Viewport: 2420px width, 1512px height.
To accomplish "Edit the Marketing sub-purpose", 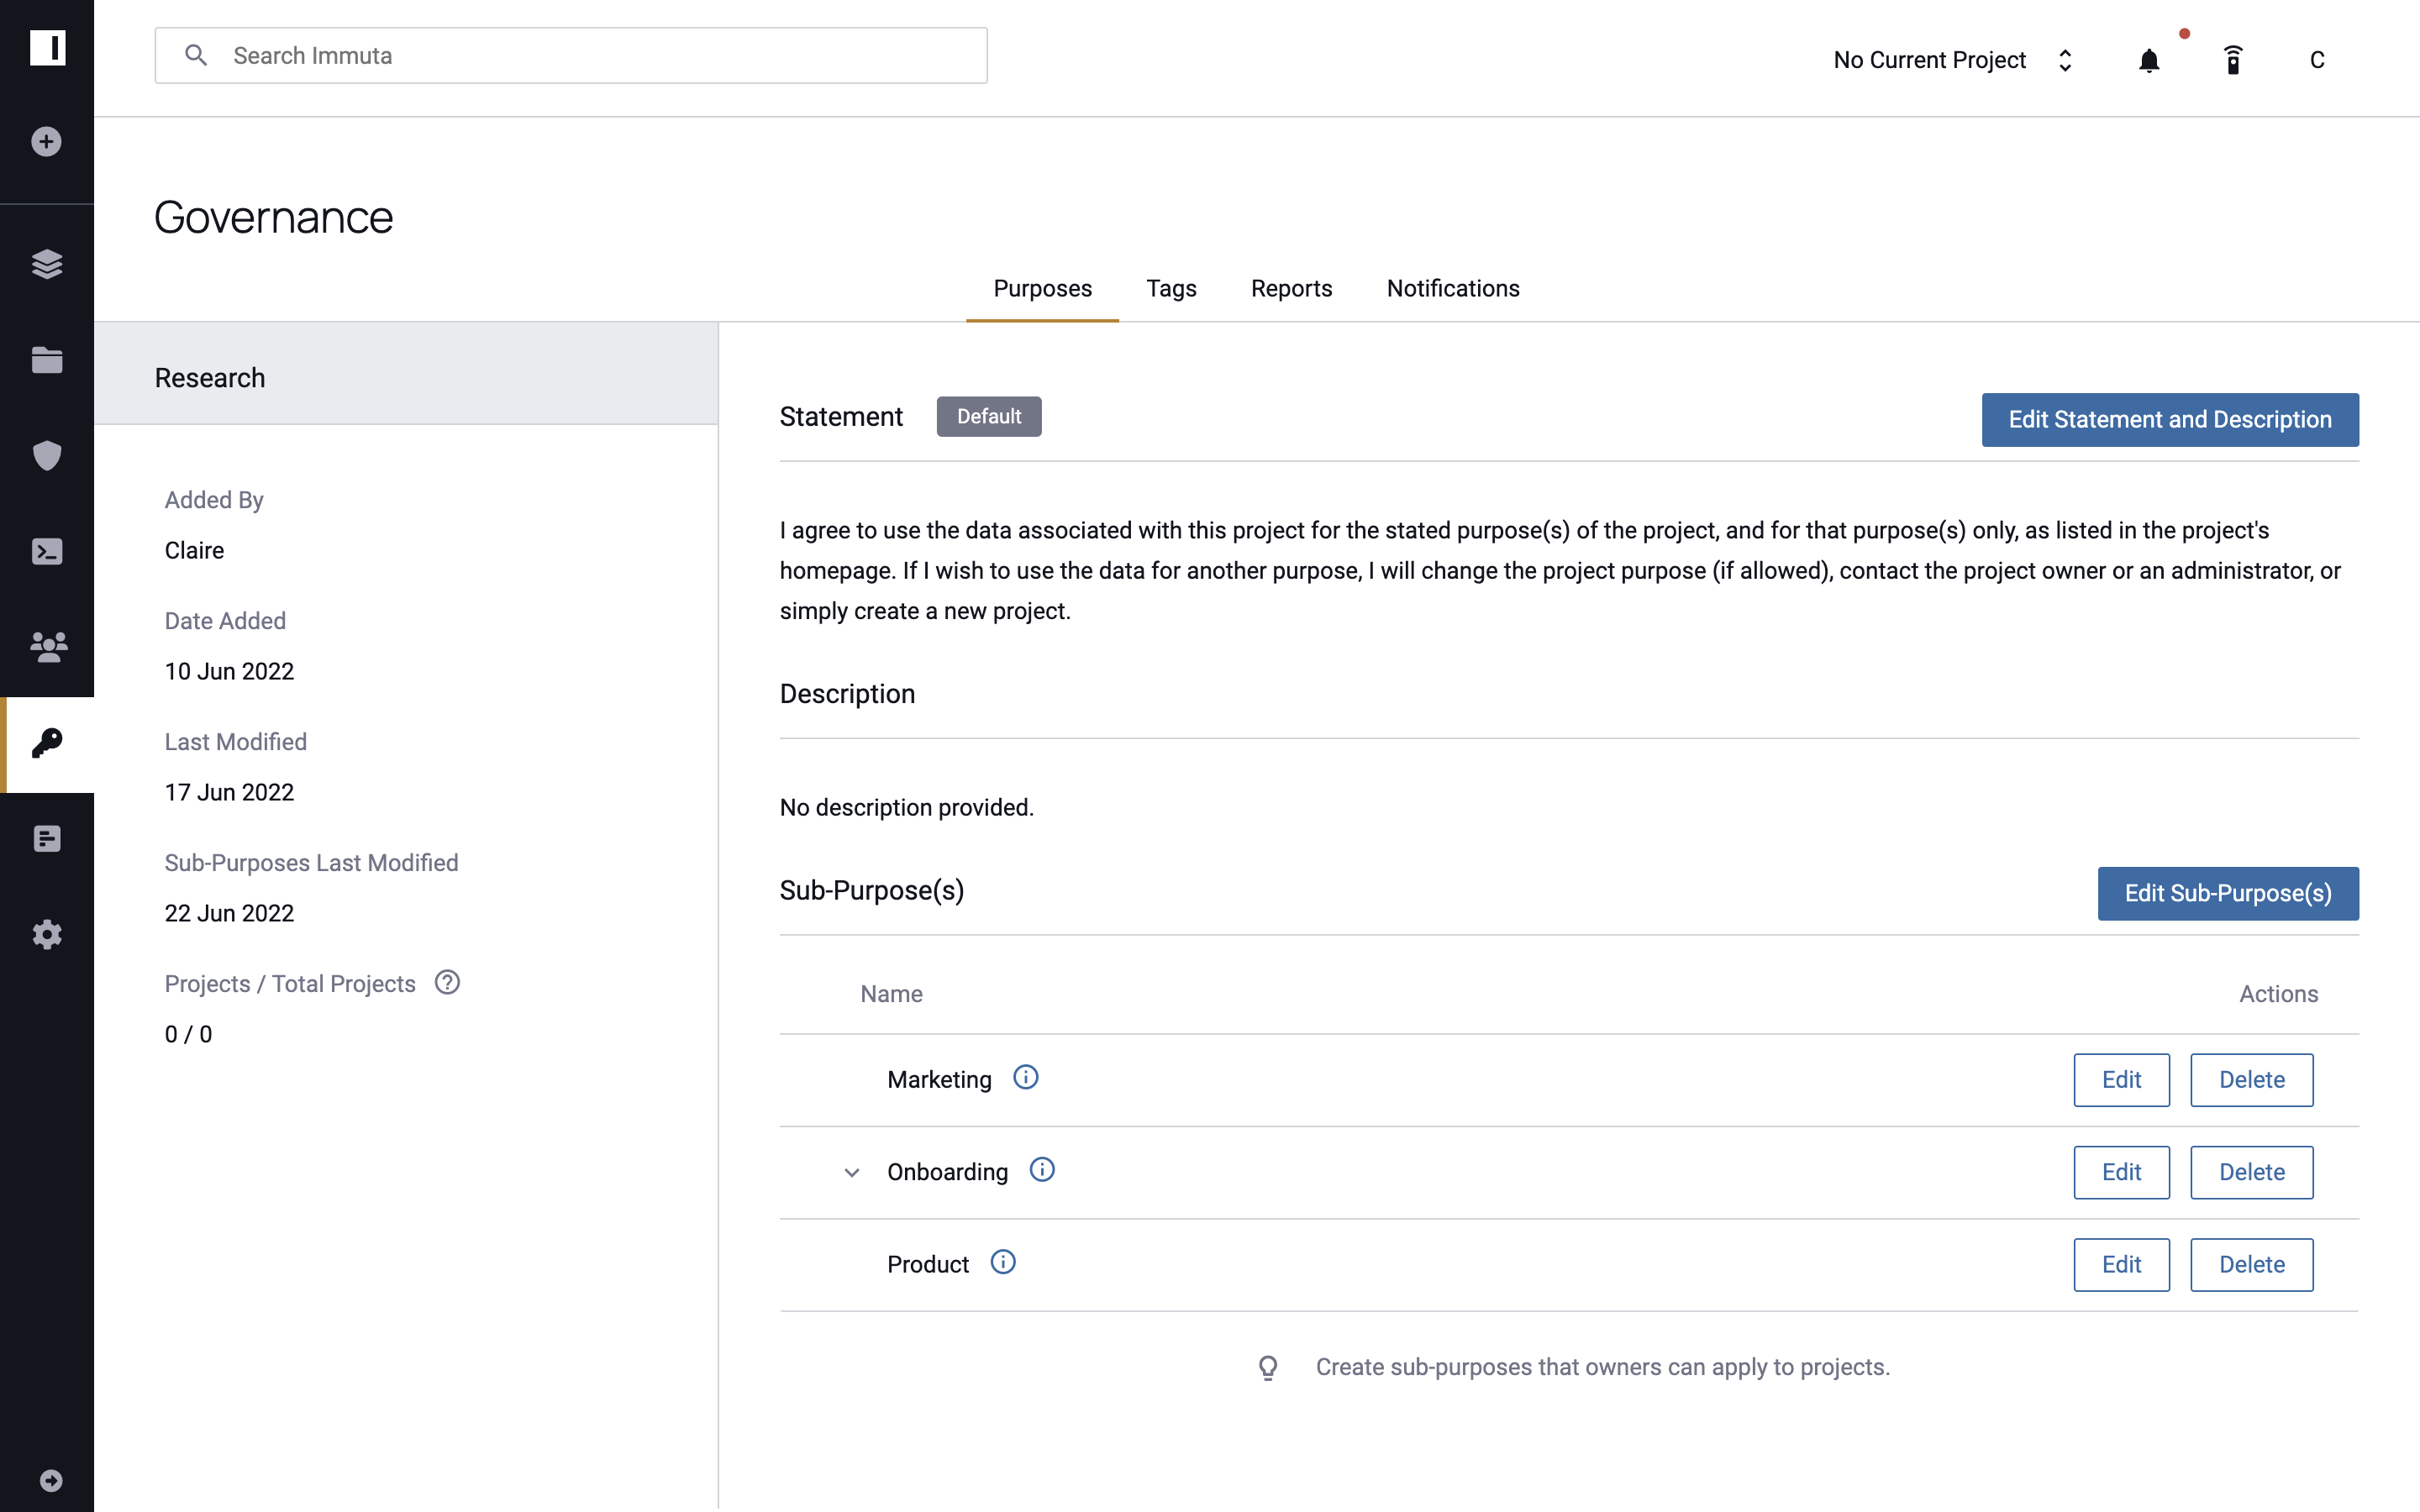I will (x=2121, y=1079).
